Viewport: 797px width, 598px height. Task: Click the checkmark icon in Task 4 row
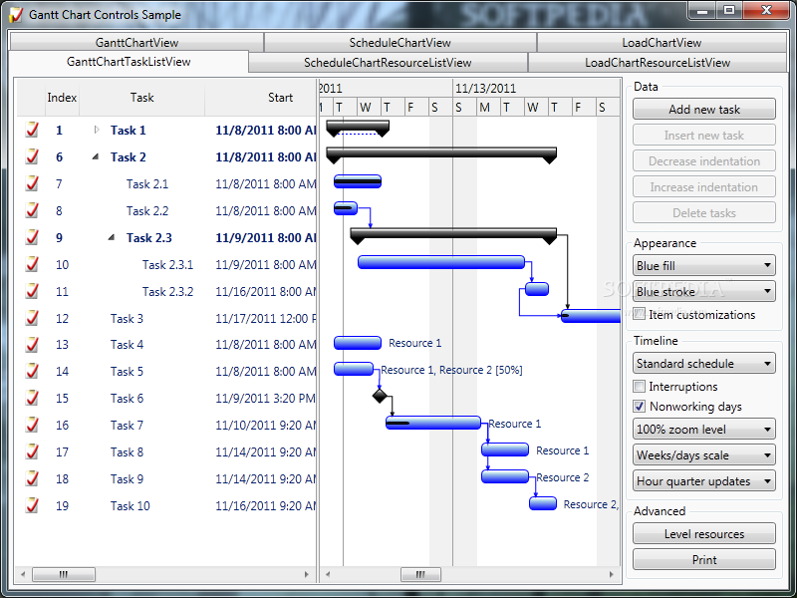tap(32, 345)
